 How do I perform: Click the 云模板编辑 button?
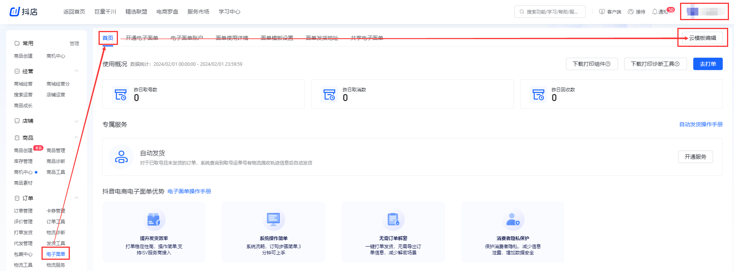point(703,38)
